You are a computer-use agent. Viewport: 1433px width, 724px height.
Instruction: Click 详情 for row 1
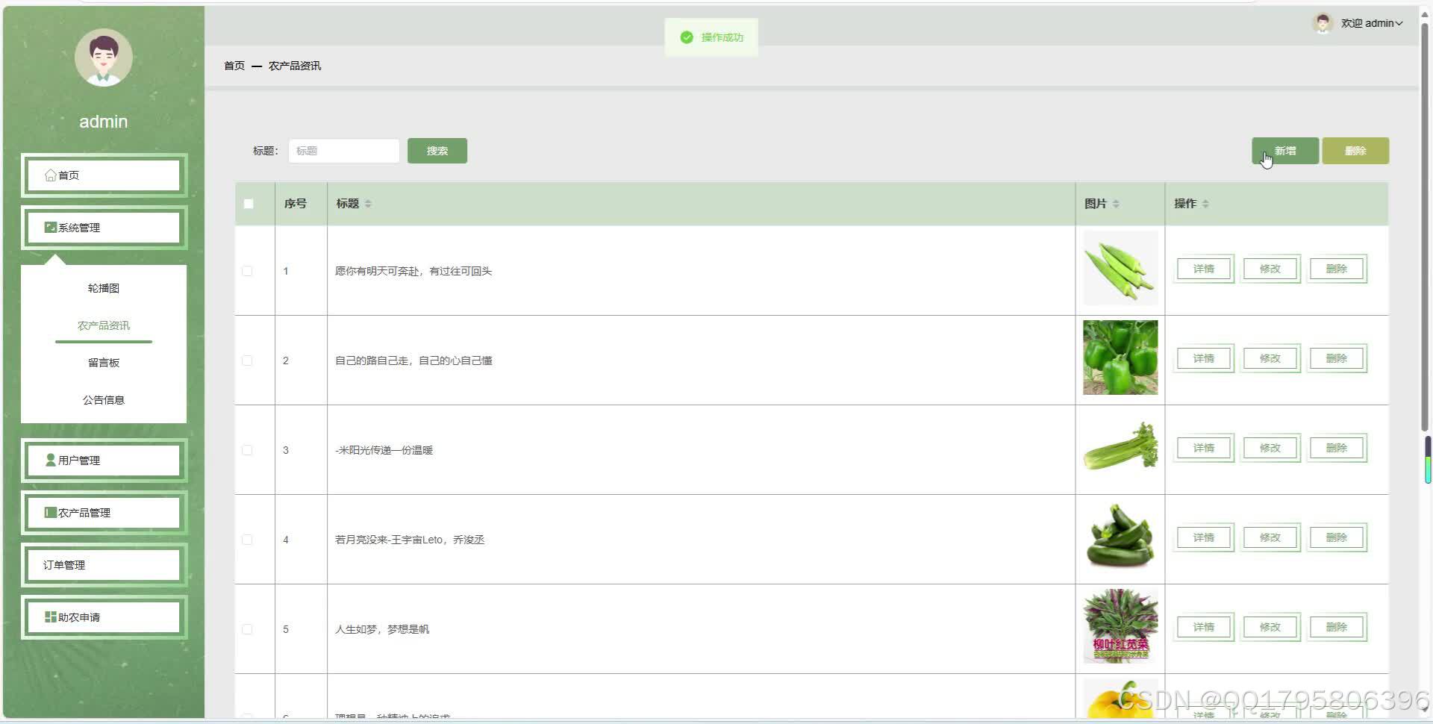point(1204,269)
